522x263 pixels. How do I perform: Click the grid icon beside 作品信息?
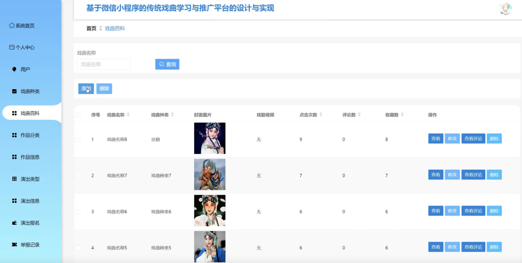[x=14, y=157]
